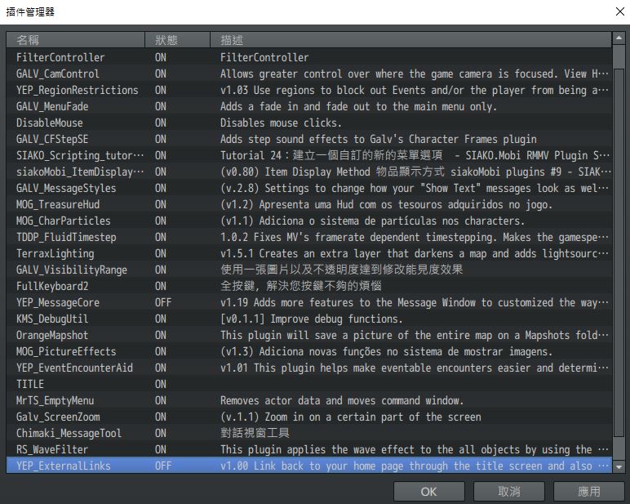Image resolution: width=630 pixels, height=504 pixels.
Task: Select the siakoMobi_ItemDisplay plugin row
Action: click(x=309, y=172)
